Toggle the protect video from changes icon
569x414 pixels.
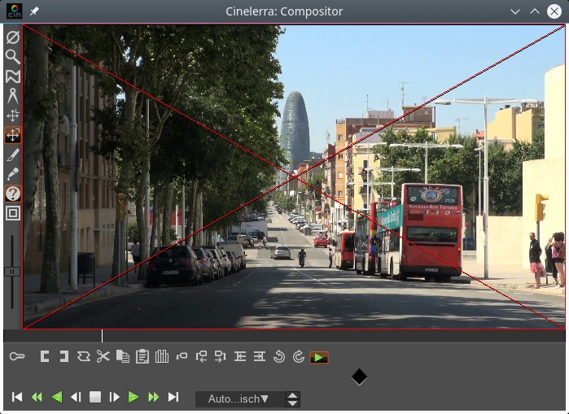[x=12, y=37]
